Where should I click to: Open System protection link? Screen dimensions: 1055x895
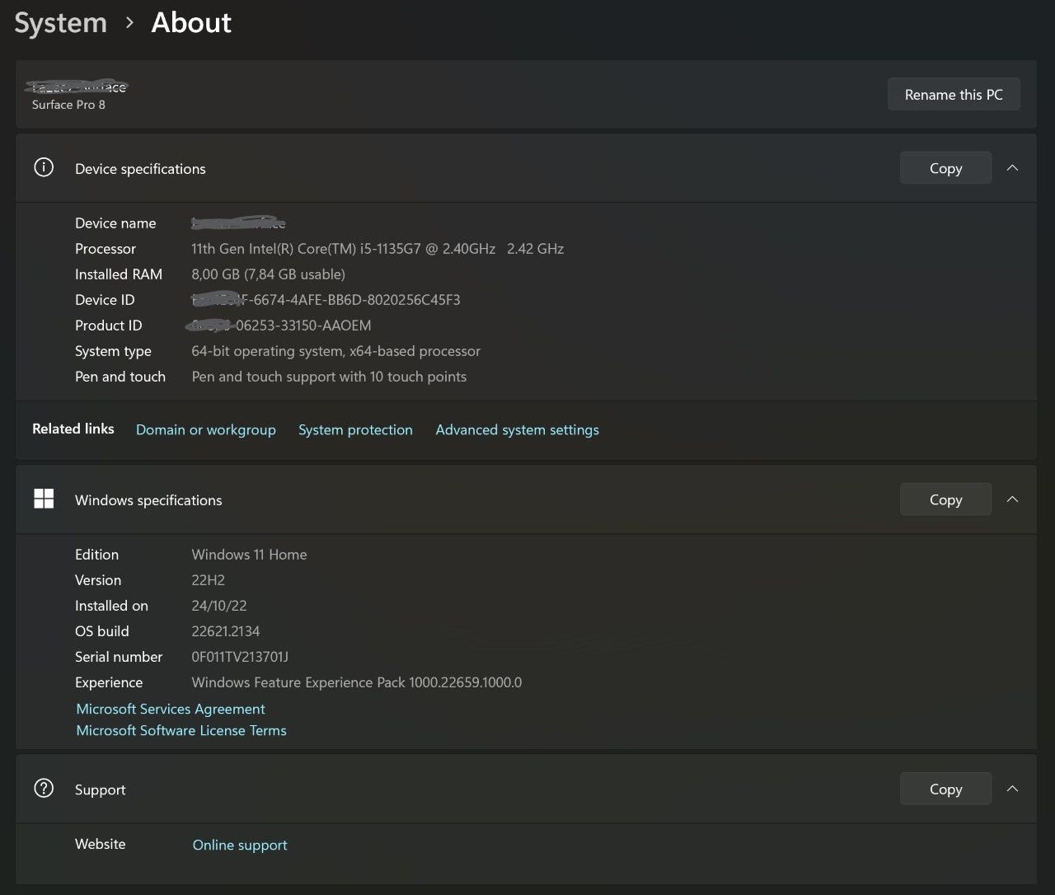355,429
